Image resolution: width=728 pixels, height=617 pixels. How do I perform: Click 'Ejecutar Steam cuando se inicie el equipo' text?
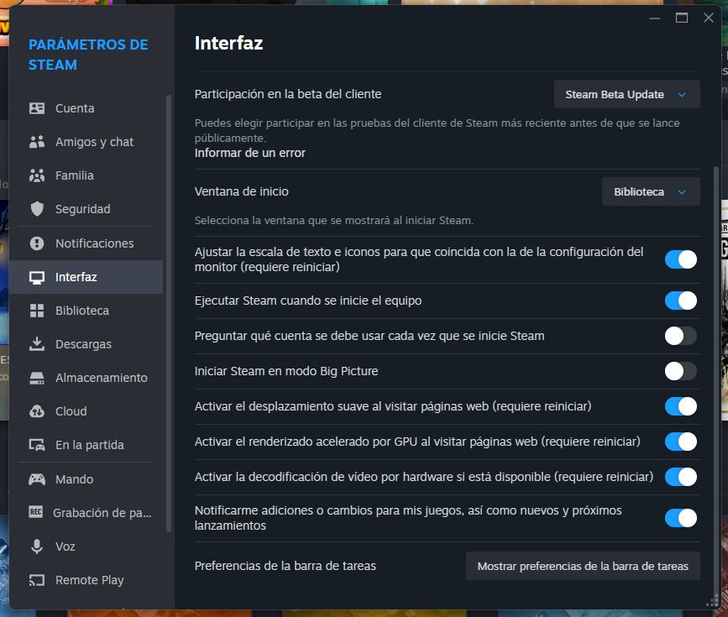coord(308,301)
